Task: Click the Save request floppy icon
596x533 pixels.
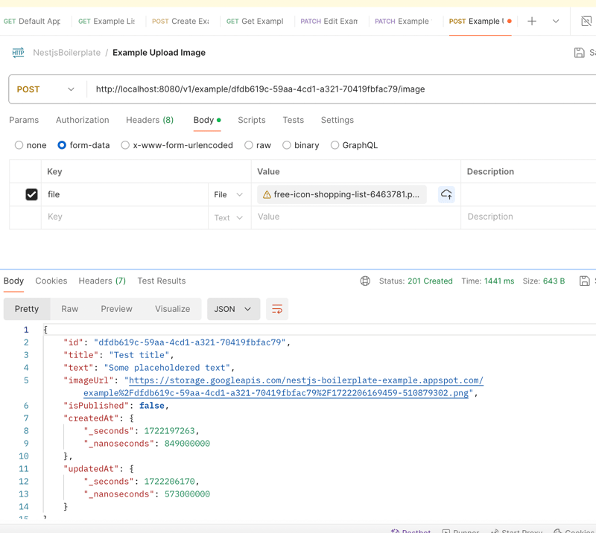Action: tap(580, 52)
